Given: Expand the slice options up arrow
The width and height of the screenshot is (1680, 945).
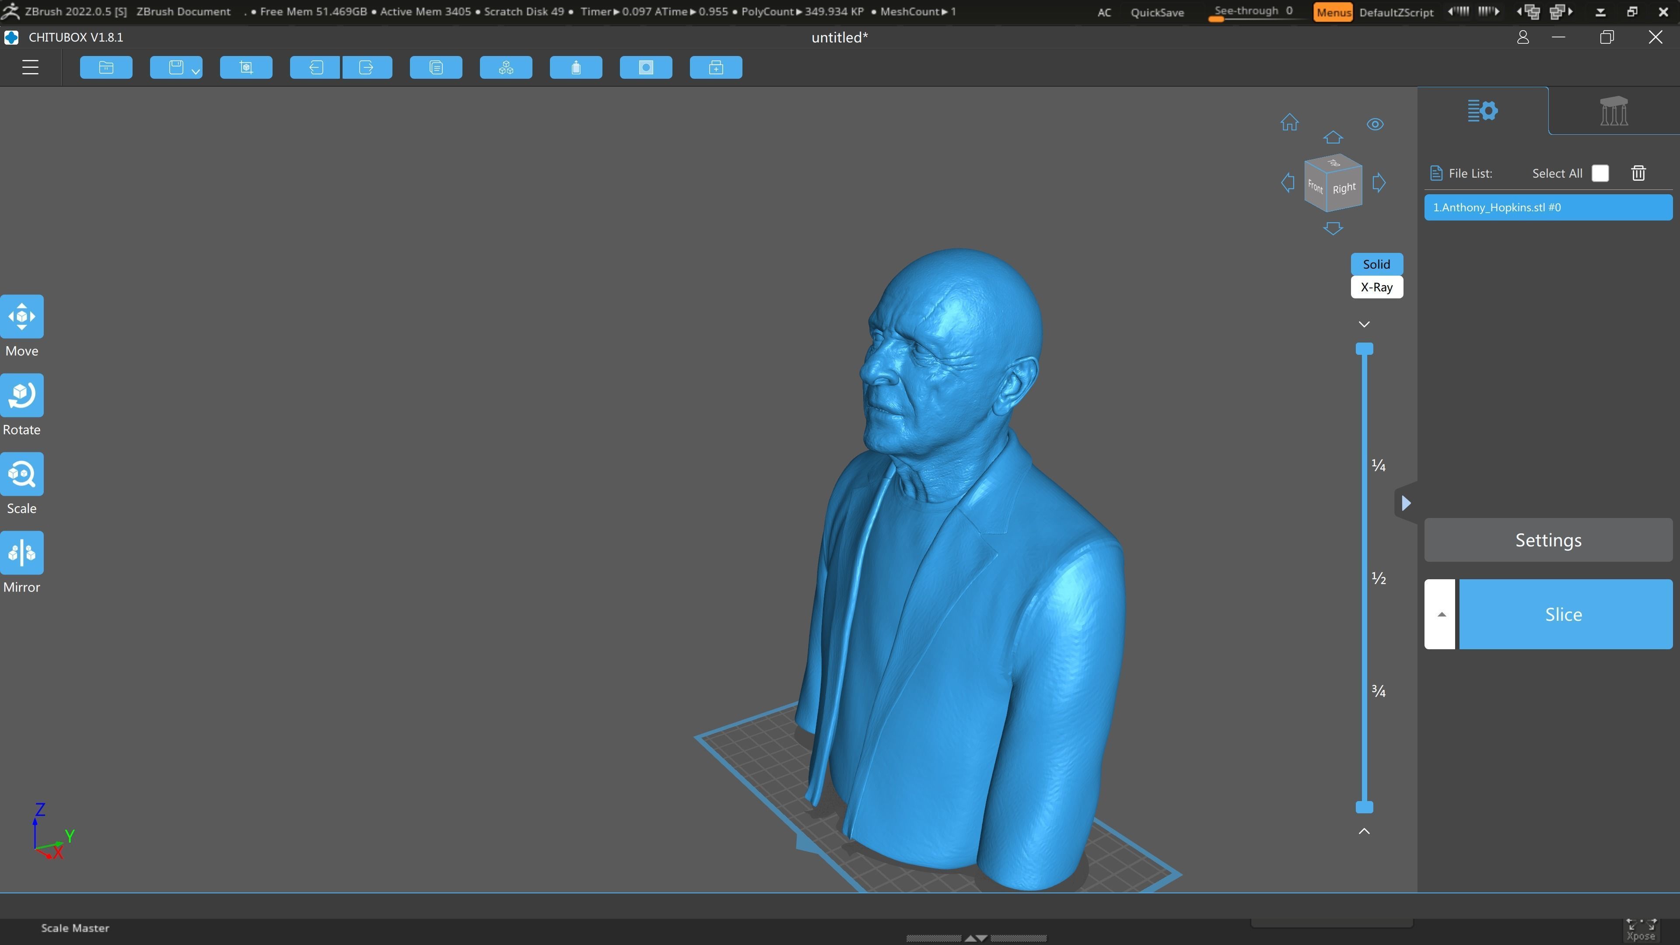Looking at the screenshot, I should click(1440, 614).
